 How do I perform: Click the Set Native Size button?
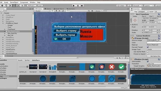pos(154,56)
